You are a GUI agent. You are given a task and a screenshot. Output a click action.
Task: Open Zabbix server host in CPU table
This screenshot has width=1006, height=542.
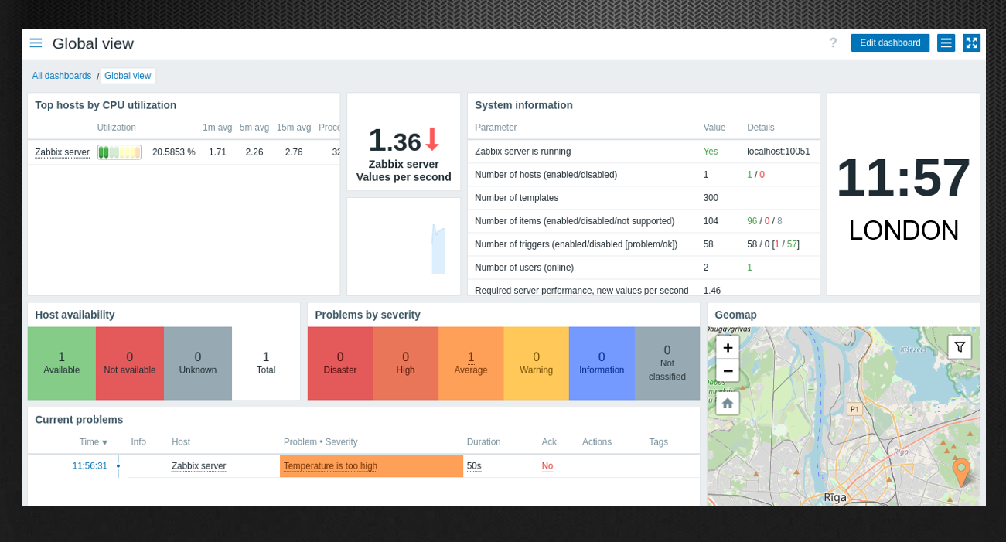[x=62, y=152]
